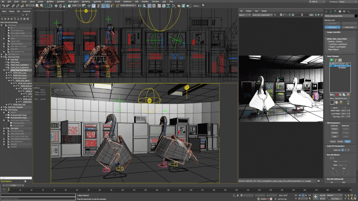Select the Move transform tool
Viewport: 358px width, 201px height.
(x=56, y=6)
